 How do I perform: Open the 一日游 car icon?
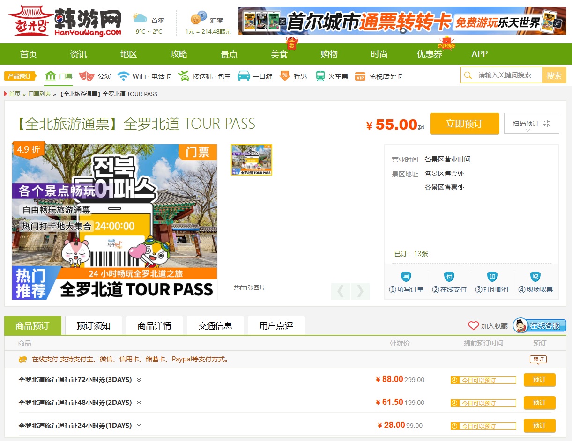[244, 76]
